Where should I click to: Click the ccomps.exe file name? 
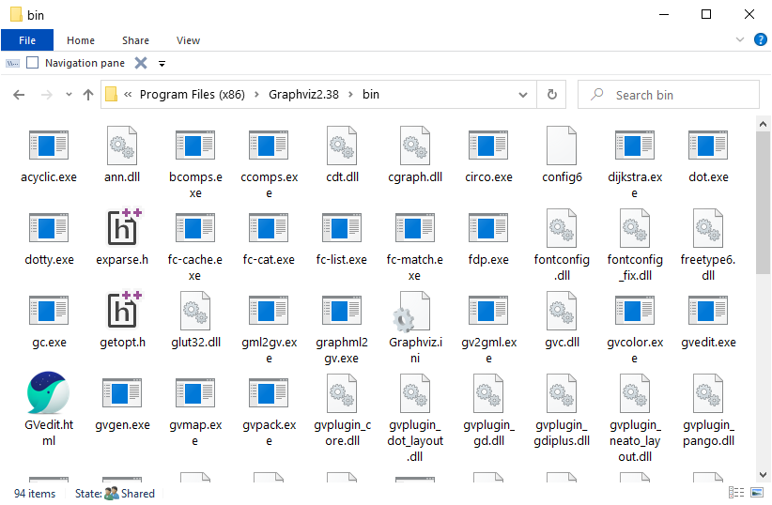pyautogui.click(x=269, y=185)
